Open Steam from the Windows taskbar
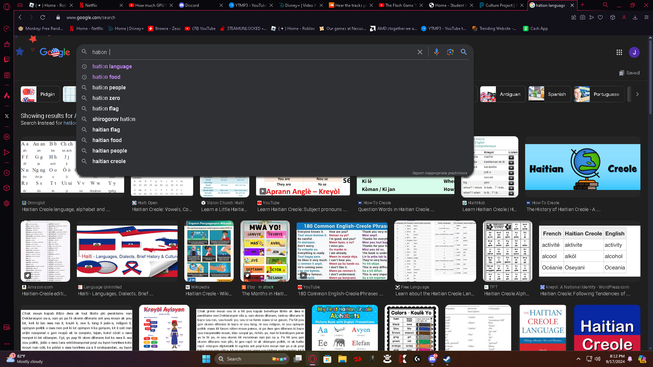This screenshot has width=653, height=367. [447, 359]
